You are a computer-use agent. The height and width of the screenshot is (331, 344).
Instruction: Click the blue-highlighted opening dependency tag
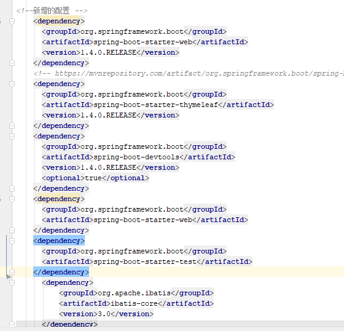tap(59, 241)
